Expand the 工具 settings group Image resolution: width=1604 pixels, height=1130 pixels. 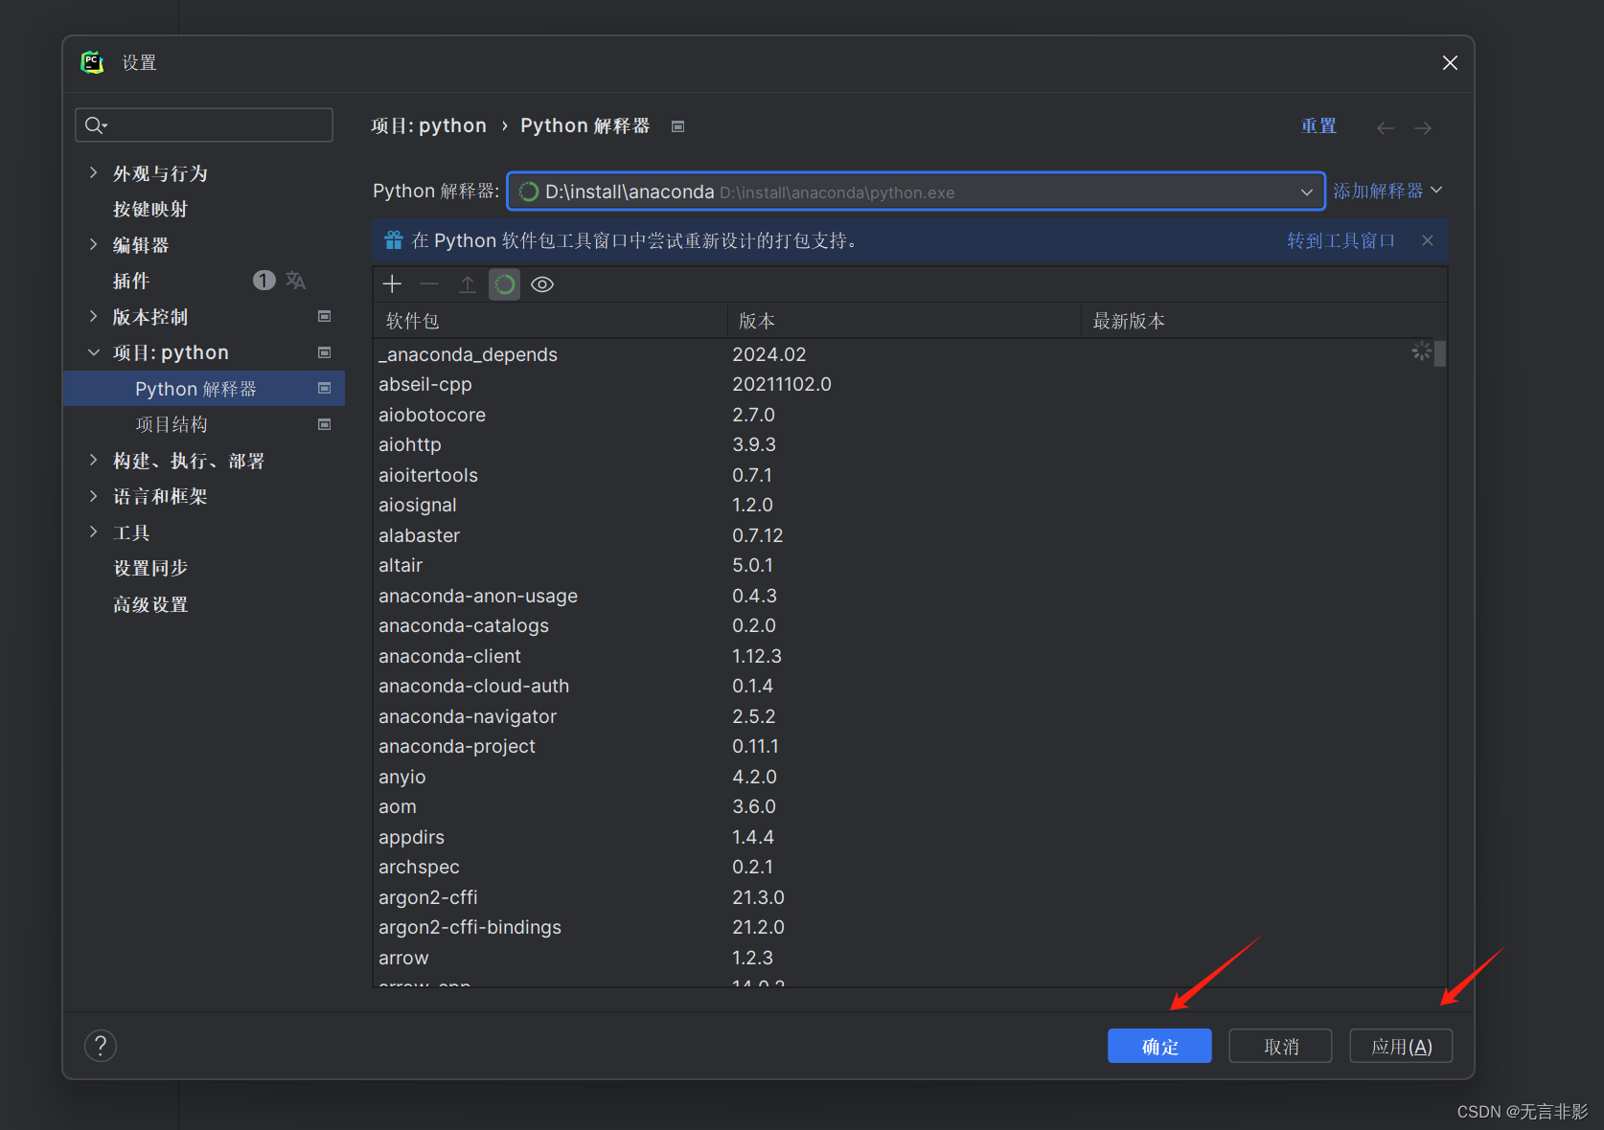(93, 531)
